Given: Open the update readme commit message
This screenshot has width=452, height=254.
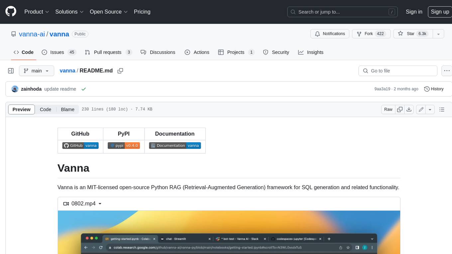Looking at the screenshot, I should pyautogui.click(x=60, y=89).
